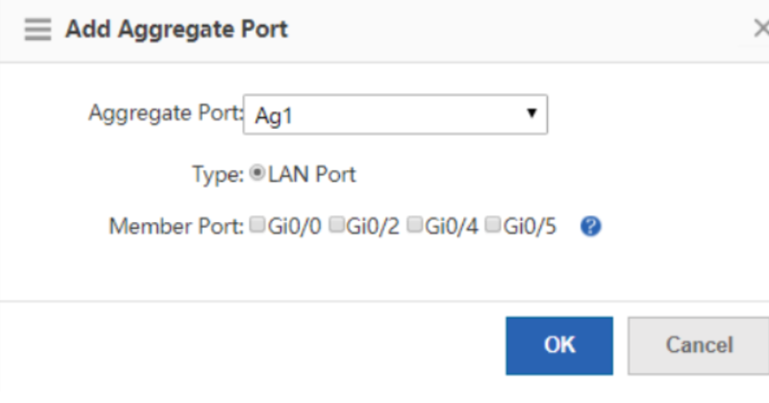Tick the Gi0/0 member port checkbox
This screenshot has width=769, height=403.
tap(257, 225)
